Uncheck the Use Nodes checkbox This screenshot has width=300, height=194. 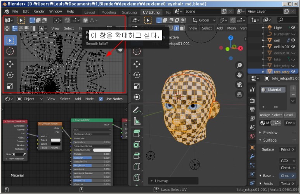pos(101,99)
